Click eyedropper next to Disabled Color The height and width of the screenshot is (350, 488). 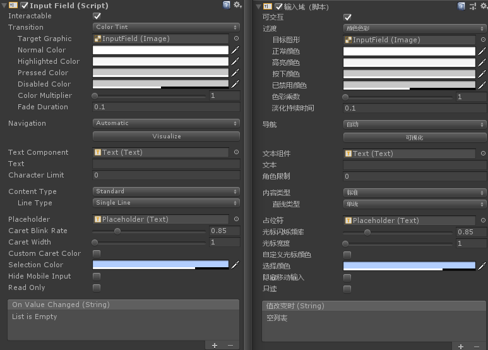point(235,84)
